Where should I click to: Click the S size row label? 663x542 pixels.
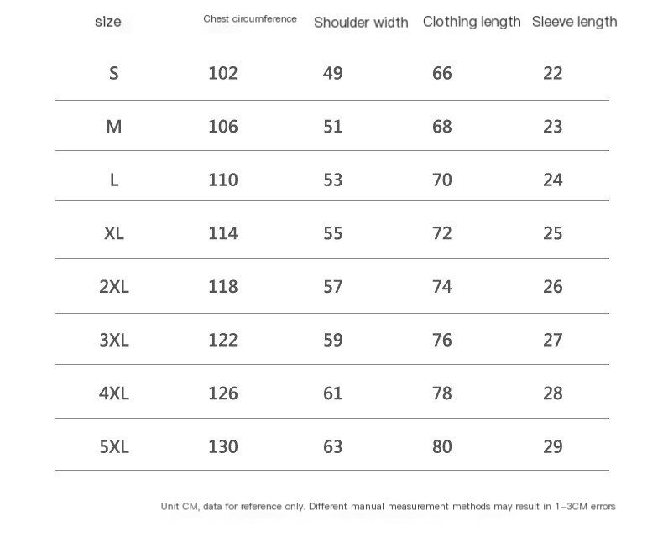tap(114, 73)
